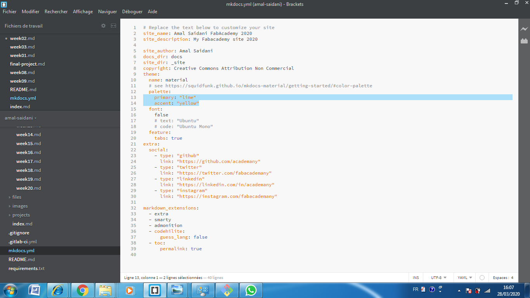Open Google Chrome from taskbar
Image resolution: width=530 pixels, height=298 pixels.
82,290
